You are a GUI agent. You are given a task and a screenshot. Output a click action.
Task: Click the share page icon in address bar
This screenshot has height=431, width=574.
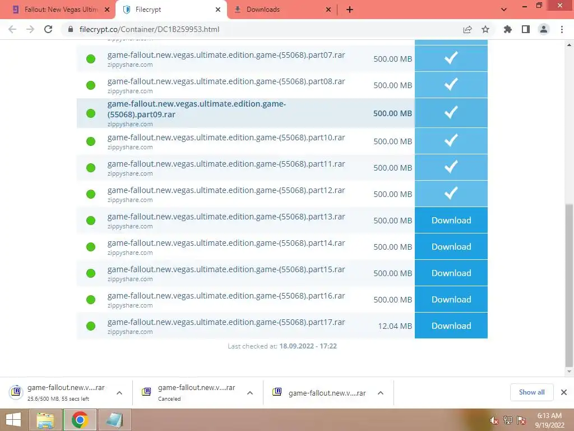click(467, 29)
